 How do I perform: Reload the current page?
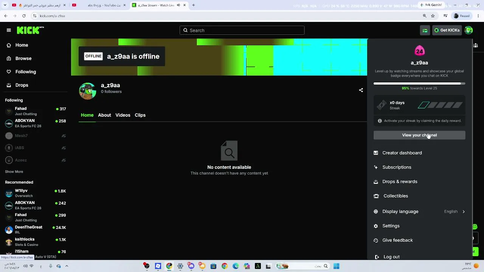[x=24, y=16]
